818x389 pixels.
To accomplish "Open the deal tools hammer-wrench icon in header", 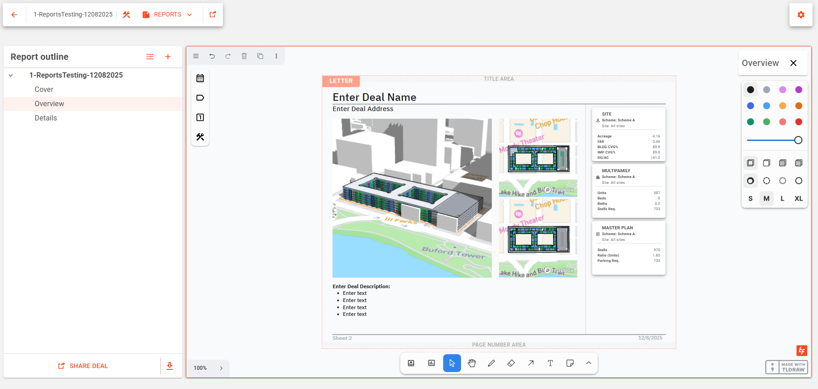I will 126,15.
